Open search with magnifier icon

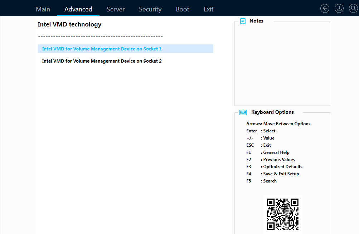click(x=353, y=9)
